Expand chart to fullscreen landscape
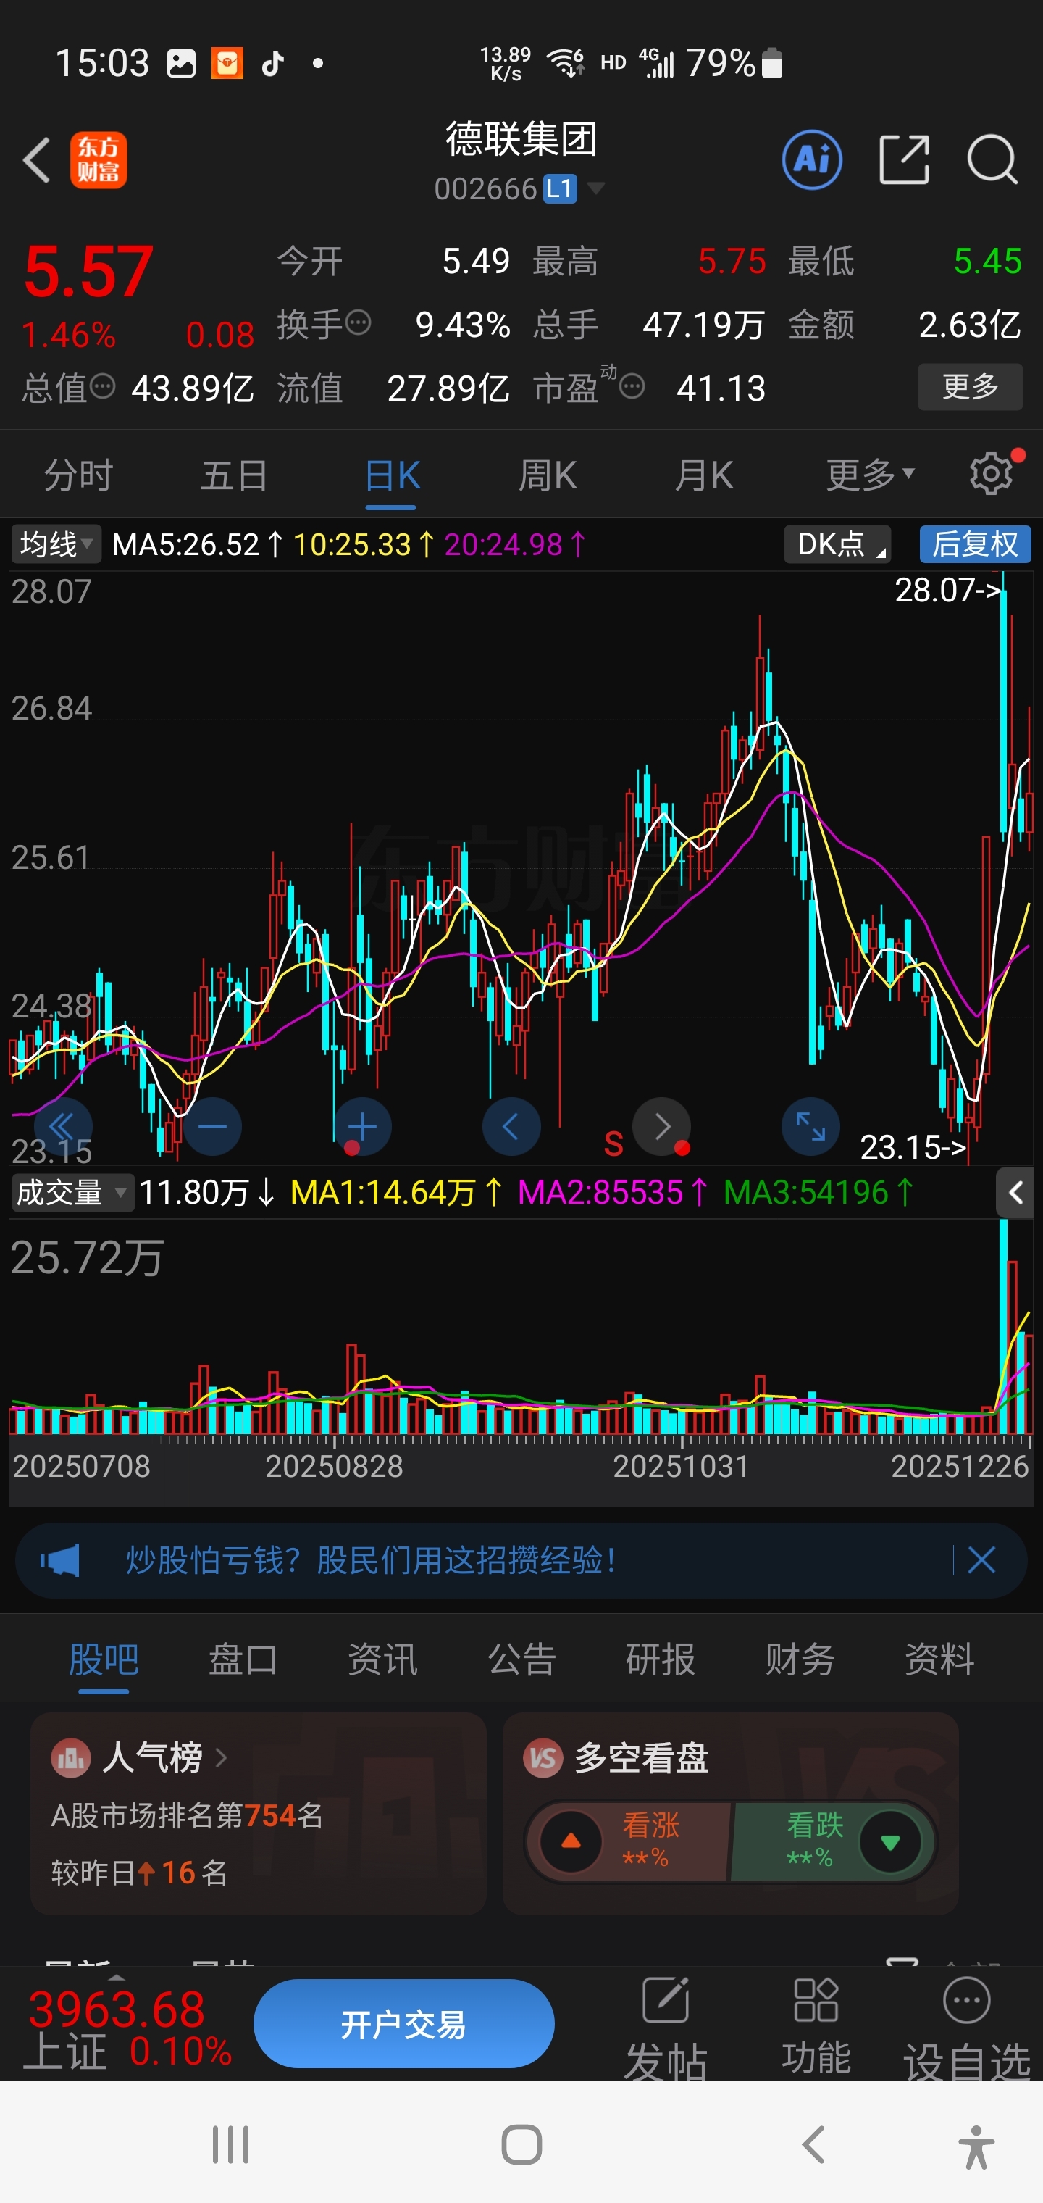 [x=810, y=1126]
